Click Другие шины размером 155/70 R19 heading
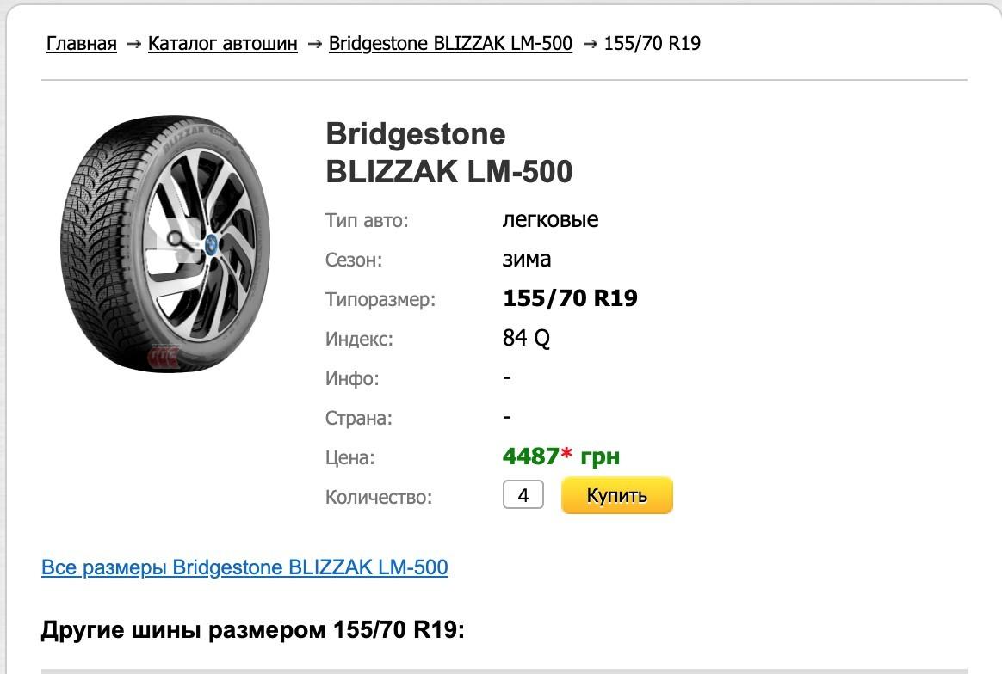 tap(252, 631)
